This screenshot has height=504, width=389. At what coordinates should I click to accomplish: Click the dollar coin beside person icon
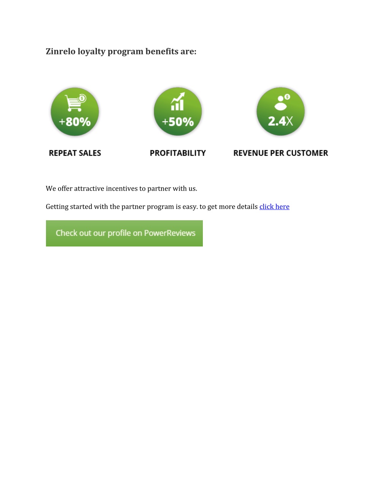pyautogui.click(x=287, y=97)
